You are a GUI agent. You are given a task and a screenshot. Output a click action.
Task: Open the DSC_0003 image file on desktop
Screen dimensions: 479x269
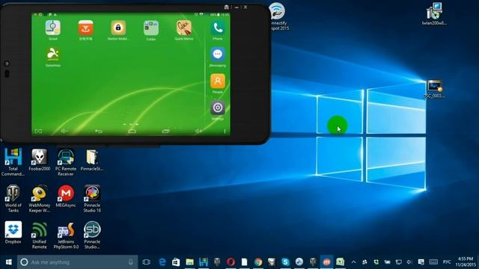coord(434,88)
